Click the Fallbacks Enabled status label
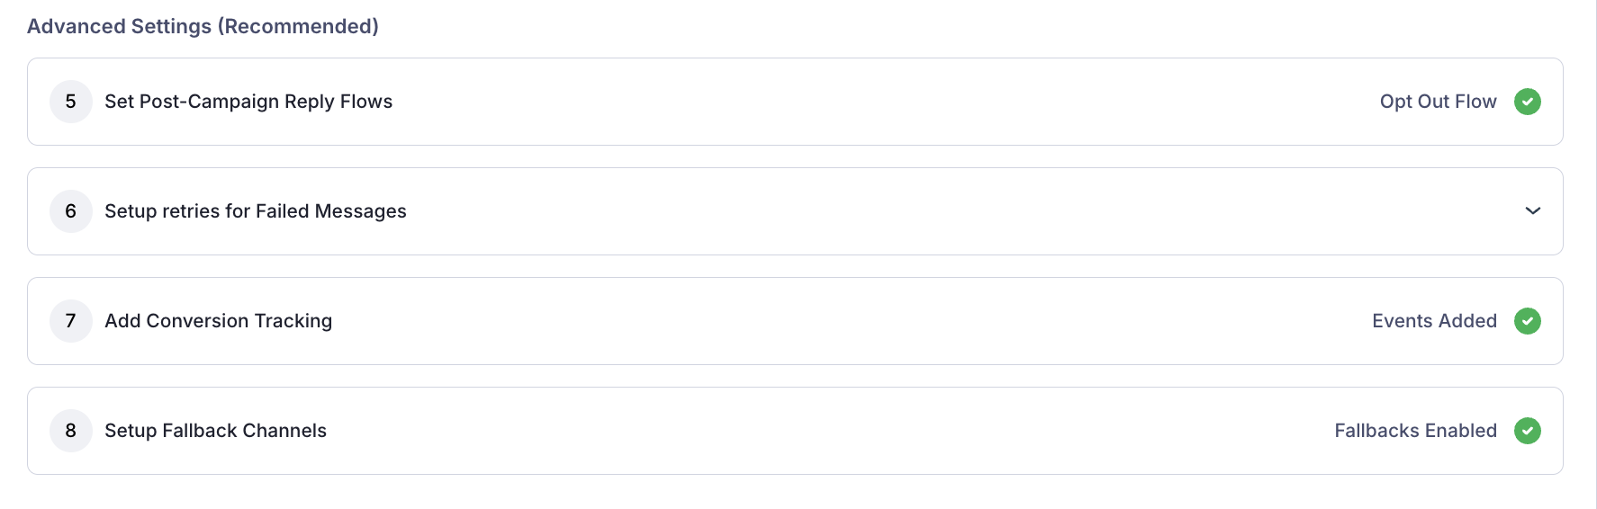The width and height of the screenshot is (1597, 509). [x=1415, y=431]
